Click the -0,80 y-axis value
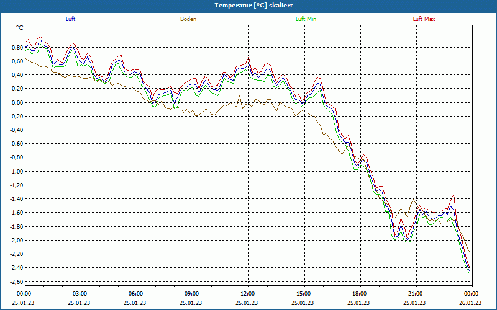Image resolution: width=497 pixels, height=310 pixels. pyautogui.click(x=17, y=157)
